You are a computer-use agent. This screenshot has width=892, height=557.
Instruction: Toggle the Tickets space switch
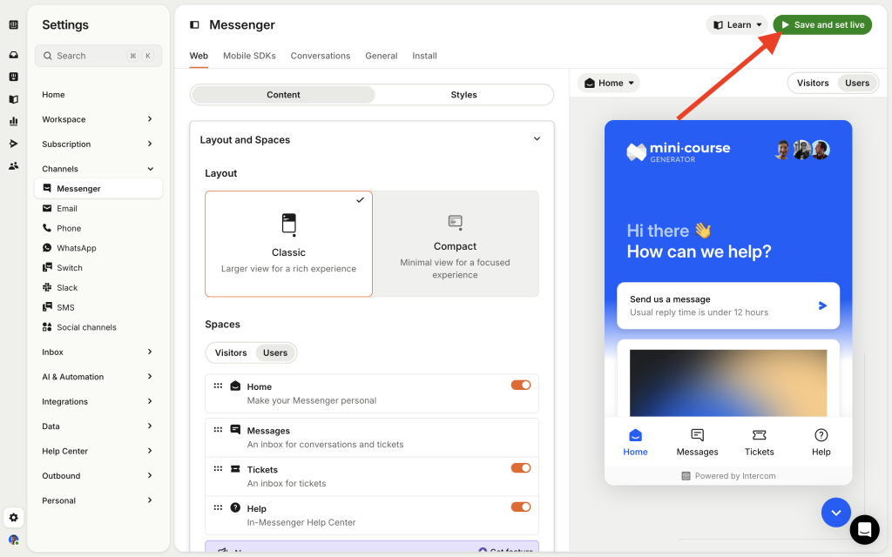521,468
